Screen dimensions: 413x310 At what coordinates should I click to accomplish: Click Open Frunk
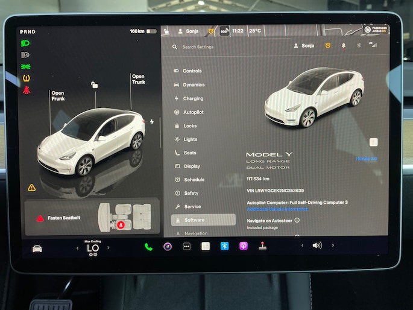[x=58, y=96]
